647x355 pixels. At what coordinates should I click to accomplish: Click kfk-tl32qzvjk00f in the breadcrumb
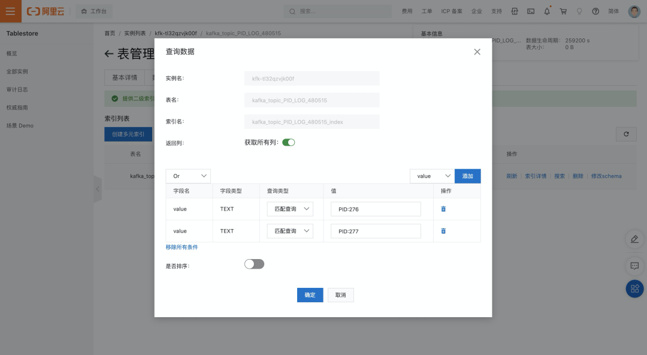point(176,33)
